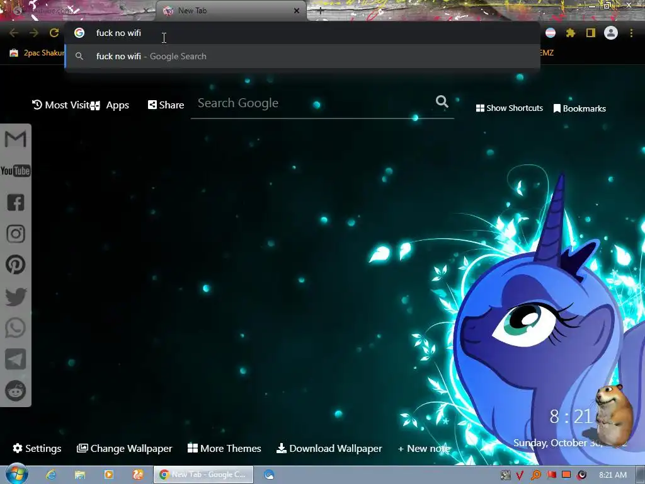This screenshot has height=484, width=645.
Task: Reload the current page
Action: point(54,33)
